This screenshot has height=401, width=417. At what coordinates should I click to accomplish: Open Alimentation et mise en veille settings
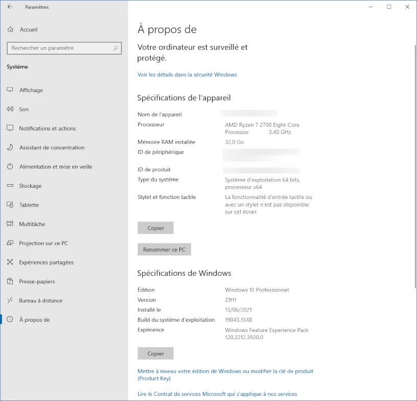click(x=57, y=167)
